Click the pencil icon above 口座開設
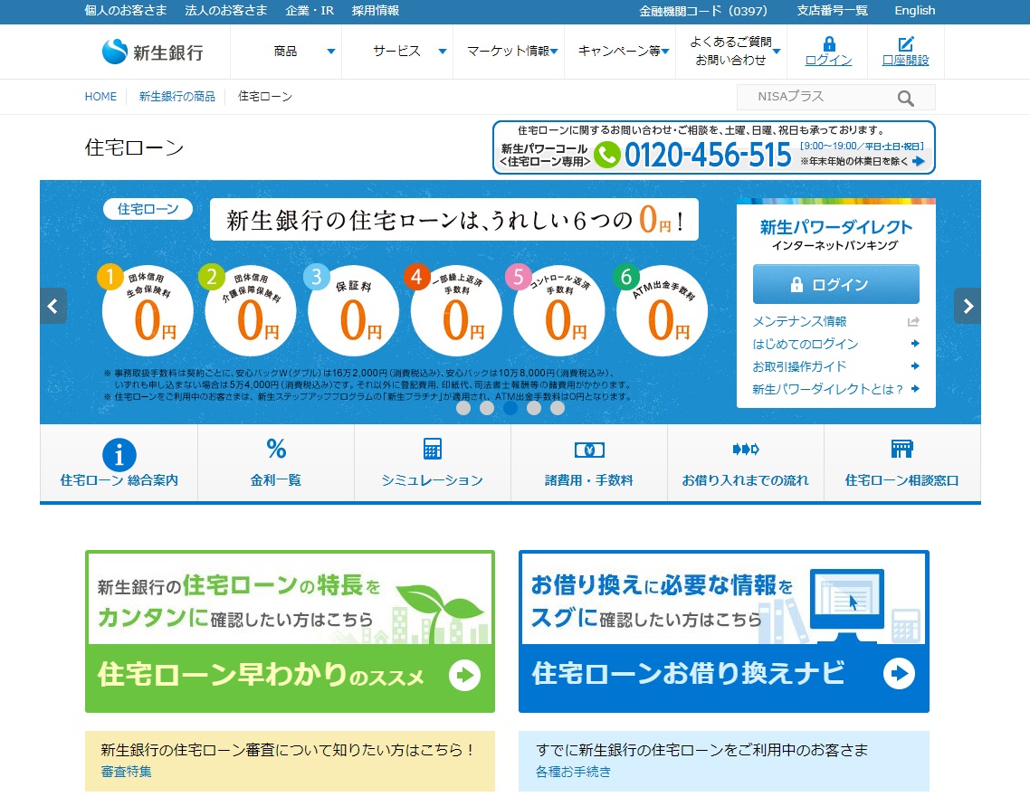 point(906,44)
